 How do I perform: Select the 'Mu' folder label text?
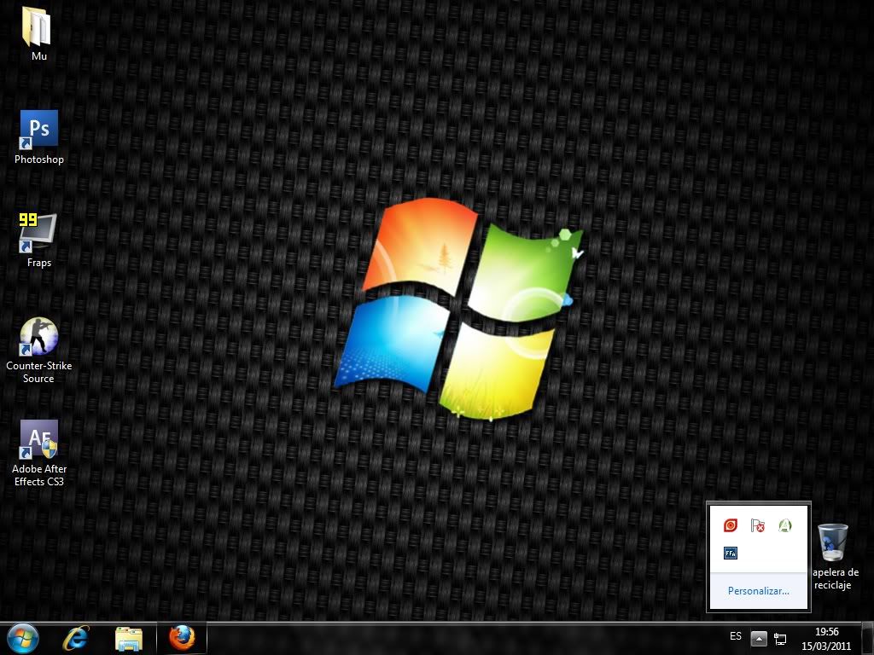tap(39, 55)
